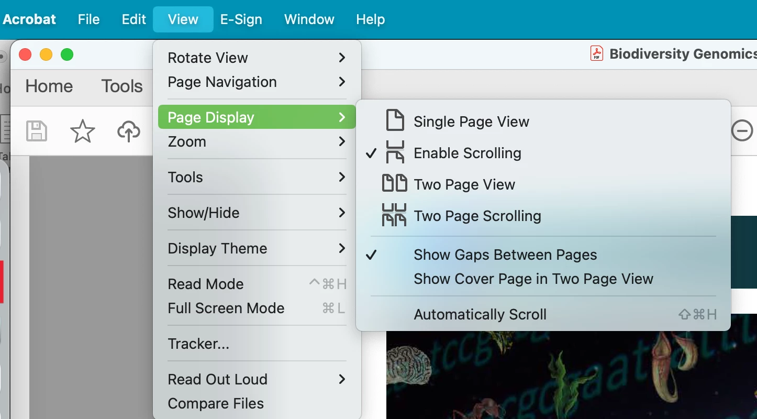Open the Edit menu
The image size is (757, 419).
tap(133, 19)
